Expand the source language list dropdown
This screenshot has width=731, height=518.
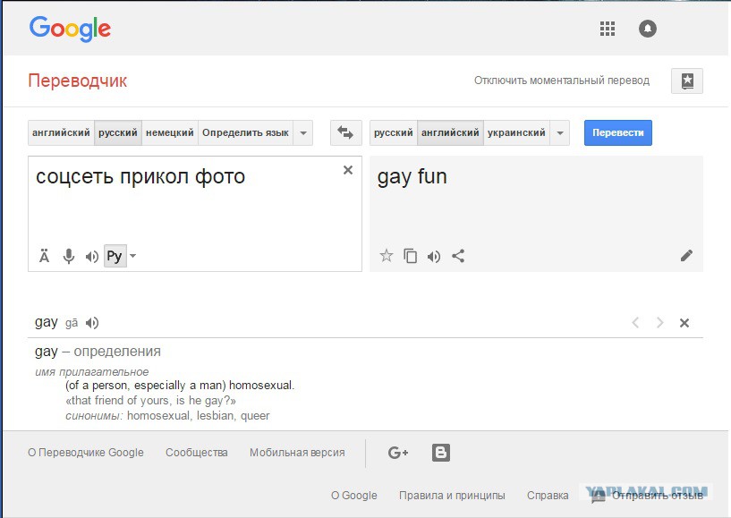tap(303, 133)
